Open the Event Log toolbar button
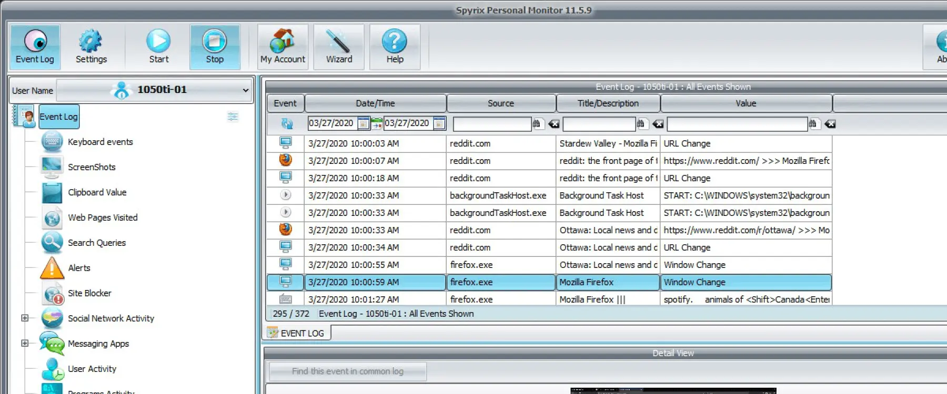This screenshot has height=394, width=947. click(35, 47)
